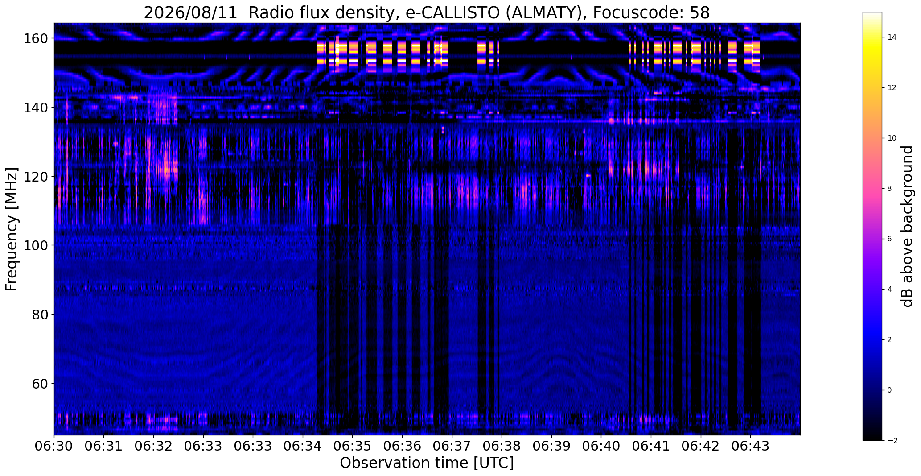Viewport: 921px width, 476px height.
Task: Click the colorbar tick labeled 14
Action: coord(892,37)
